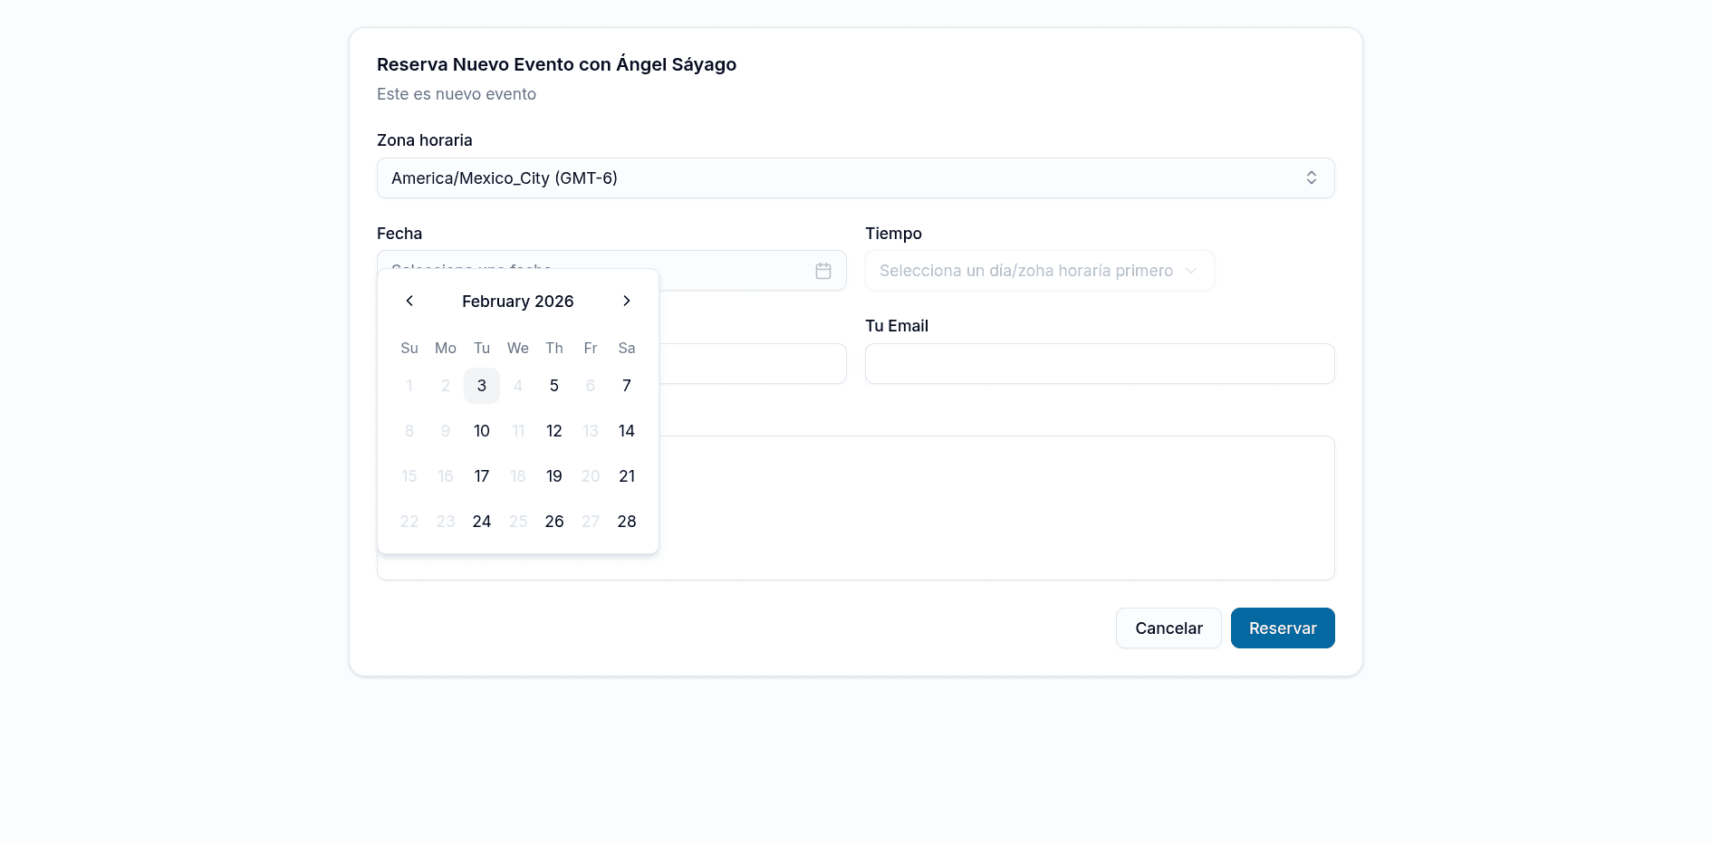Open the Selecciona un día/zoha horaría dropdown
Image resolution: width=1712 pixels, height=844 pixels.
tap(1039, 270)
